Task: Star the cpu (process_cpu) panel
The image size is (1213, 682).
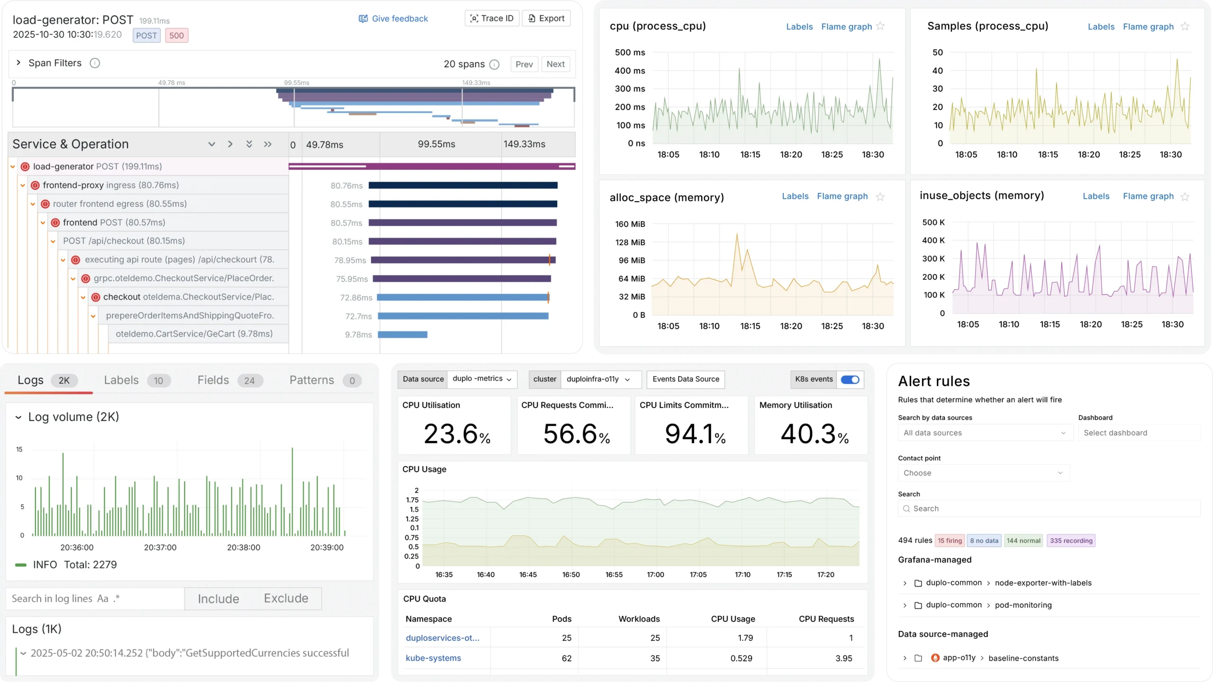Action: [x=880, y=27]
